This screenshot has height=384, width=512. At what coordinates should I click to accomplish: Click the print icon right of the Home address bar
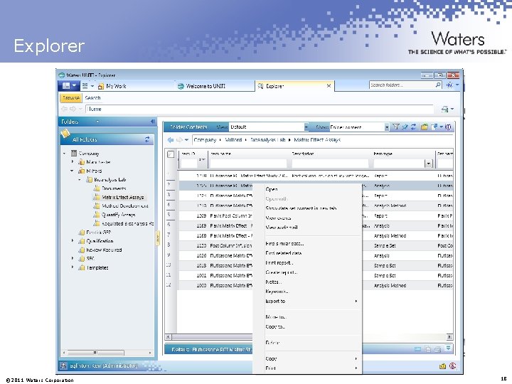444,109
